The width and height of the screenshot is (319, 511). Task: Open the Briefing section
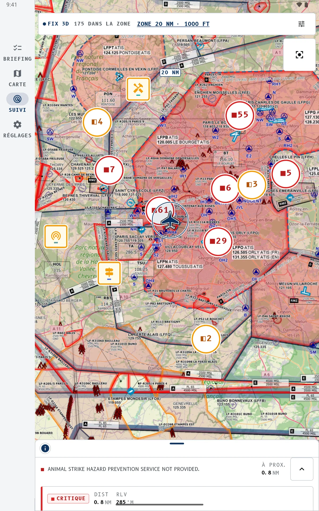17,53
